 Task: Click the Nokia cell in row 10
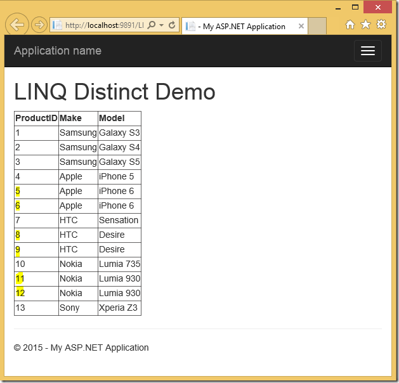(x=78, y=264)
